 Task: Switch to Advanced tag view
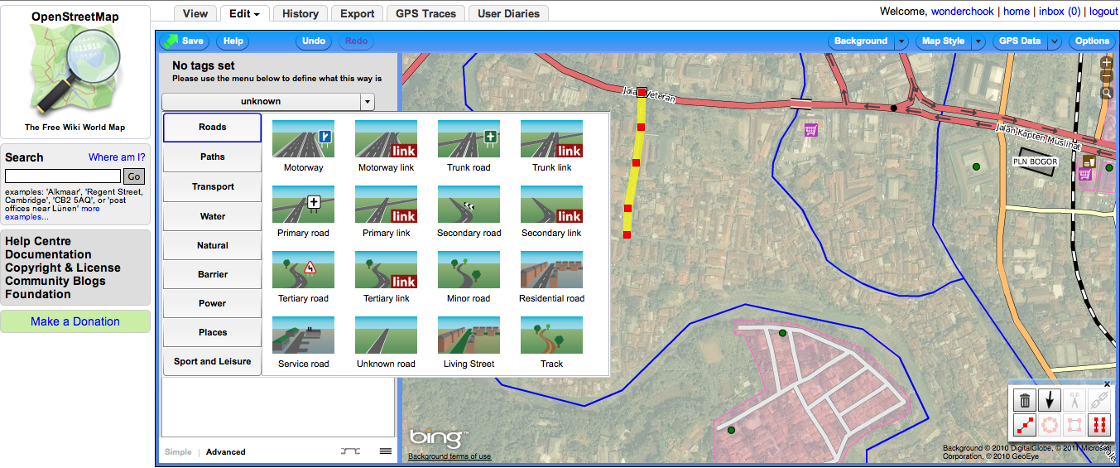226,452
